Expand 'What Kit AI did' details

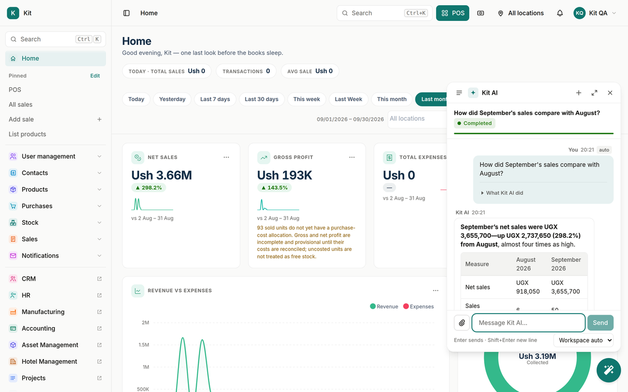tap(502, 193)
